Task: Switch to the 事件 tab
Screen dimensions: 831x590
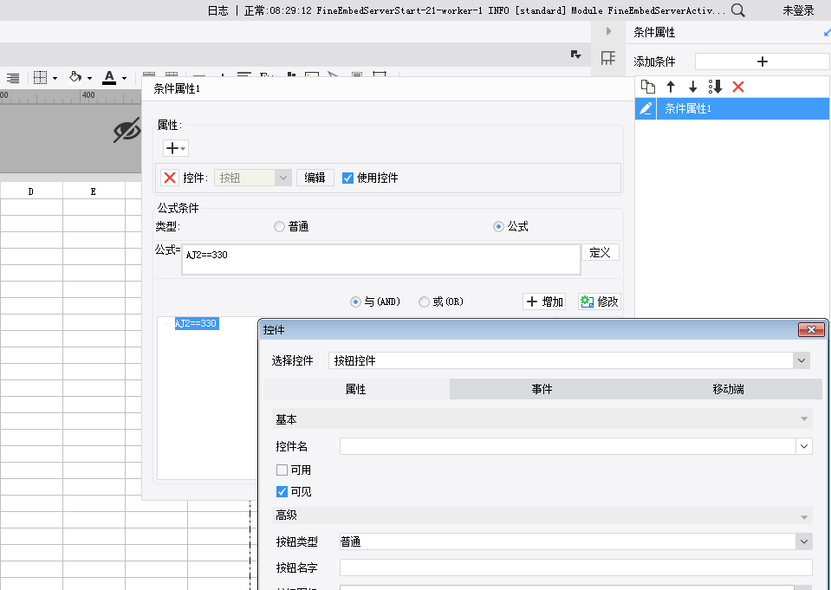Action: (542, 389)
